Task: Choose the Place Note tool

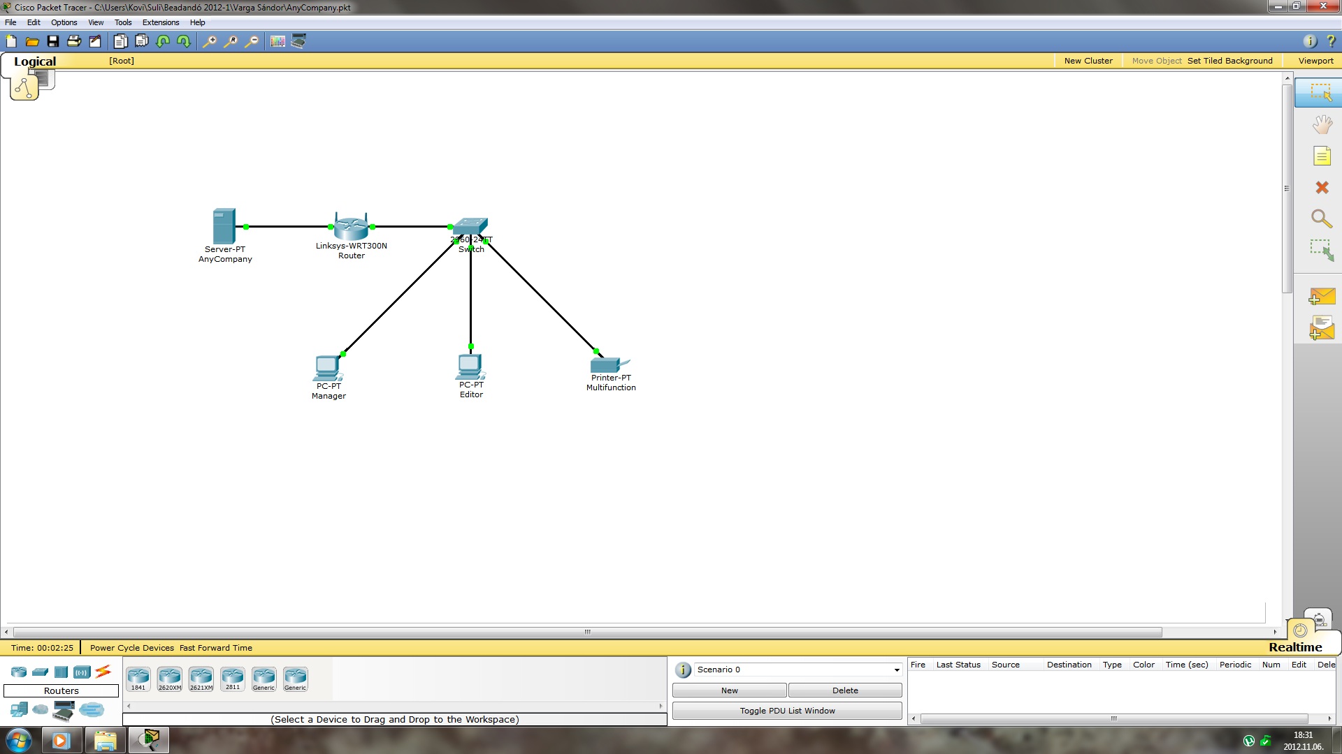Action: pos(1322,156)
